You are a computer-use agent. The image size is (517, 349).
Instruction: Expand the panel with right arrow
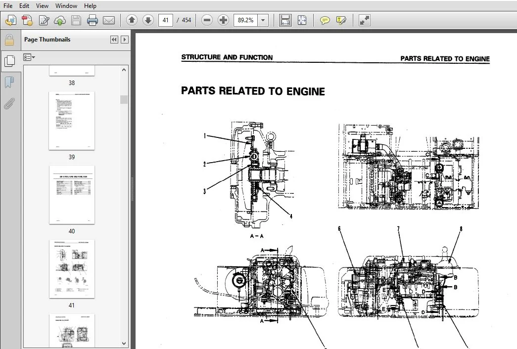[124, 40]
